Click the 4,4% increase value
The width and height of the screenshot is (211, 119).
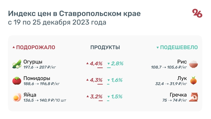tap(96, 63)
